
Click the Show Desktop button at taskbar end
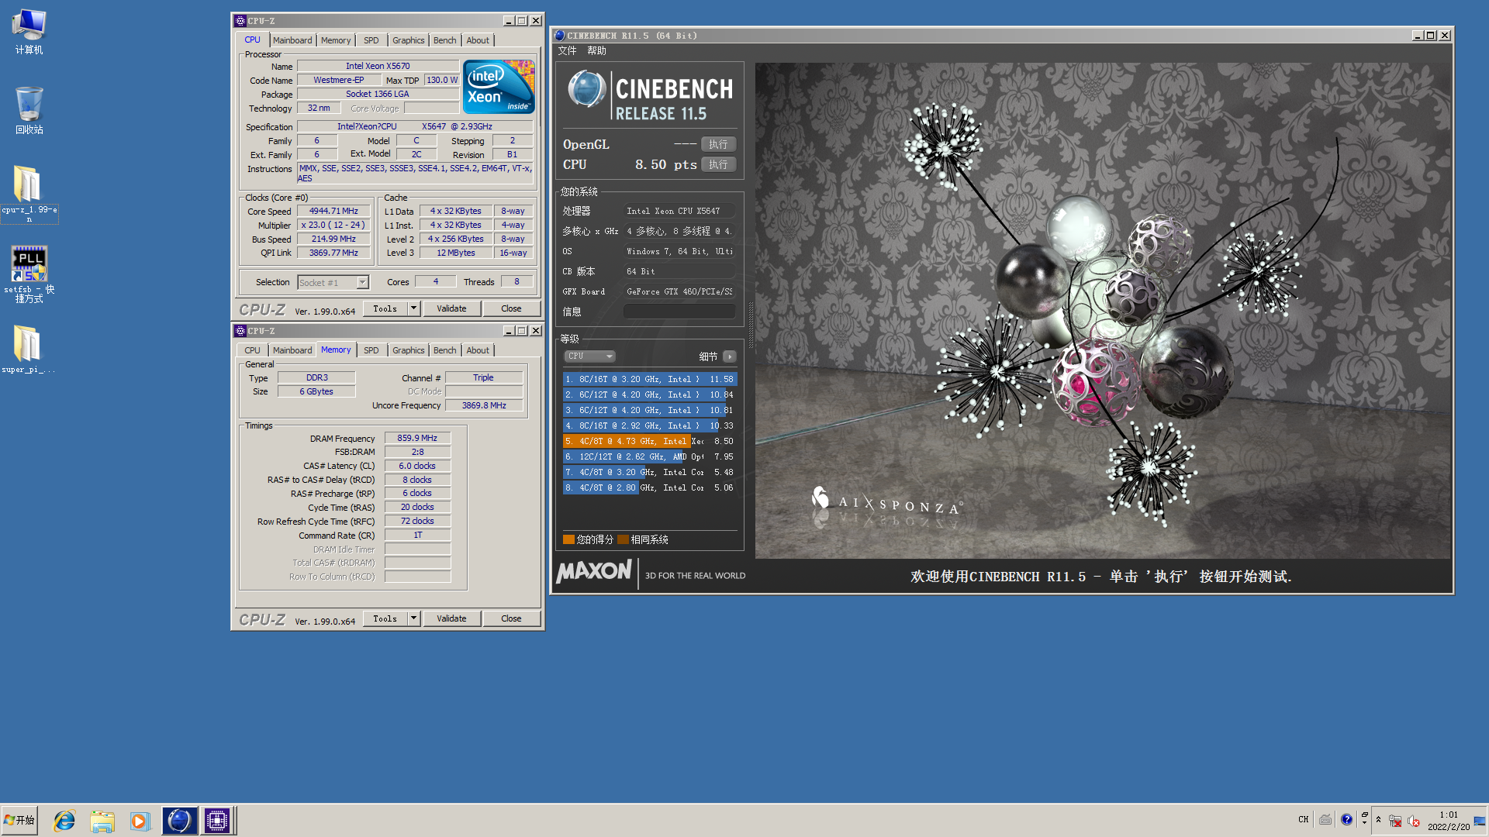point(1480,820)
